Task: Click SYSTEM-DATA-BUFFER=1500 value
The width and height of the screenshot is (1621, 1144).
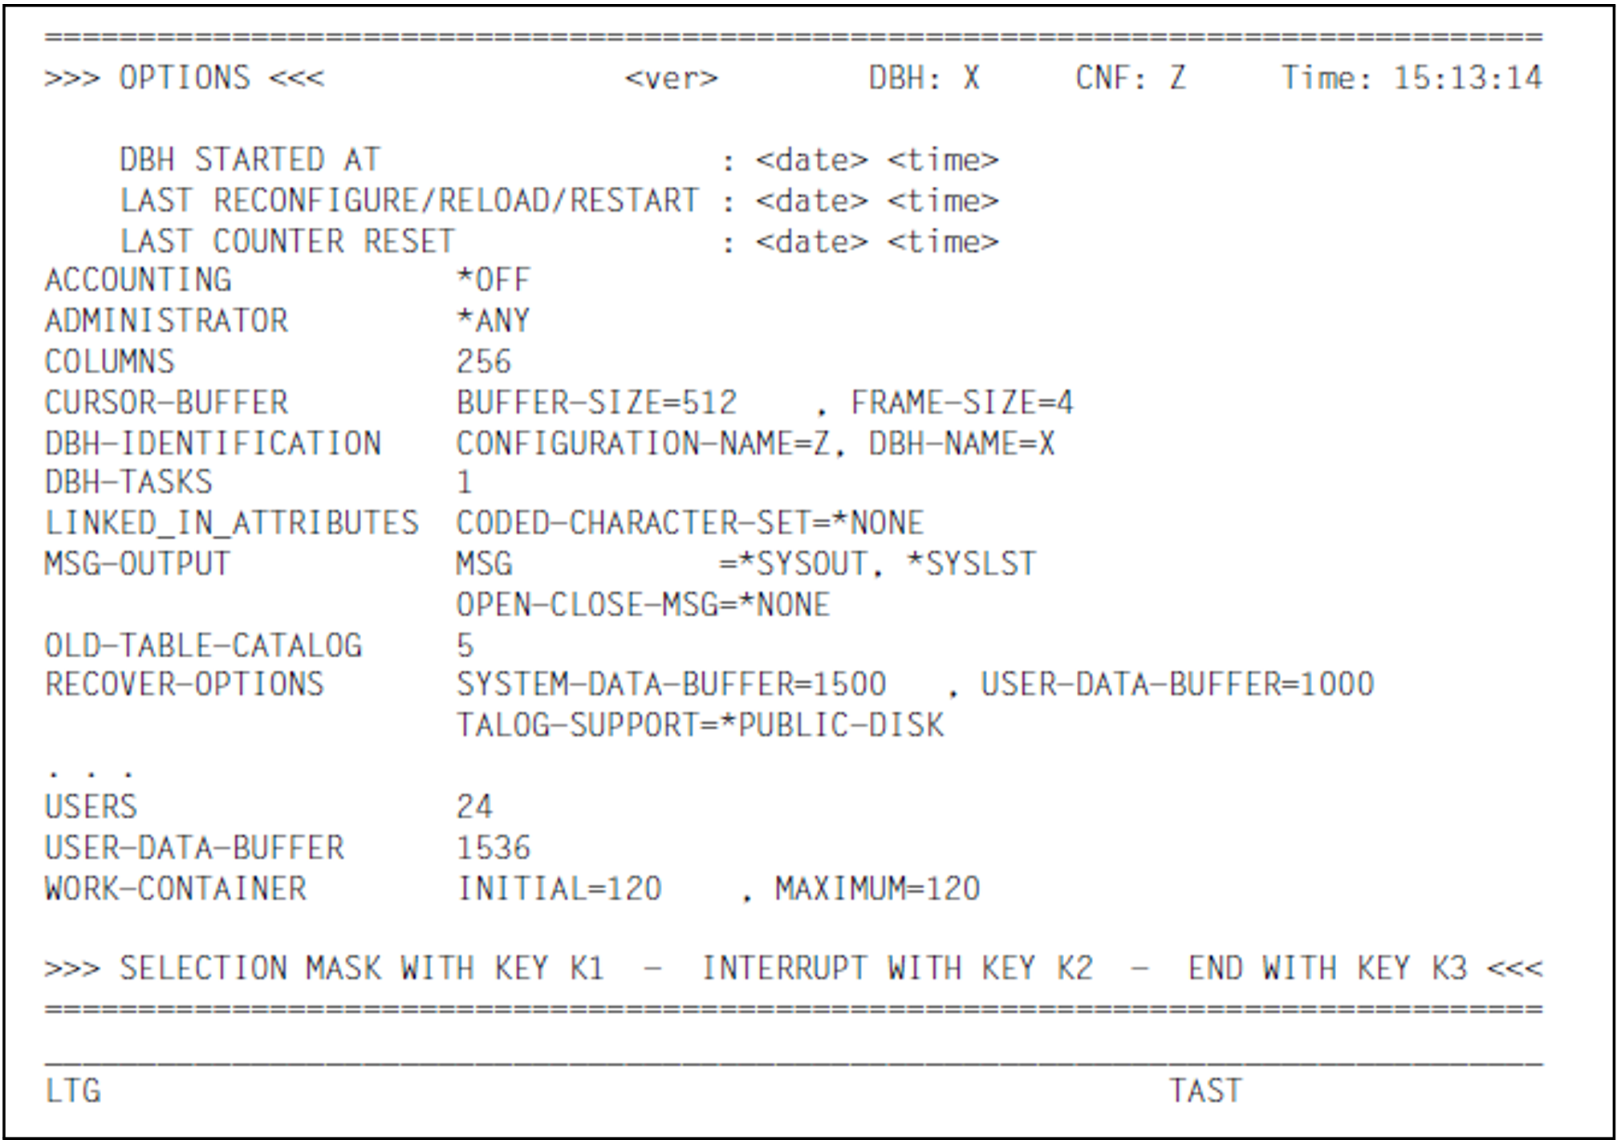Action: 671,684
